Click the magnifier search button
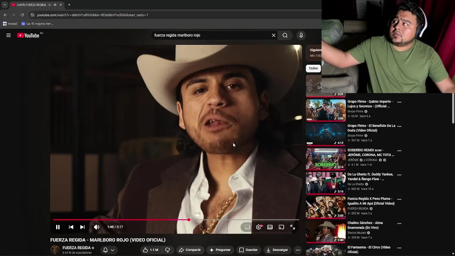455x256 pixels. [x=285, y=35]
